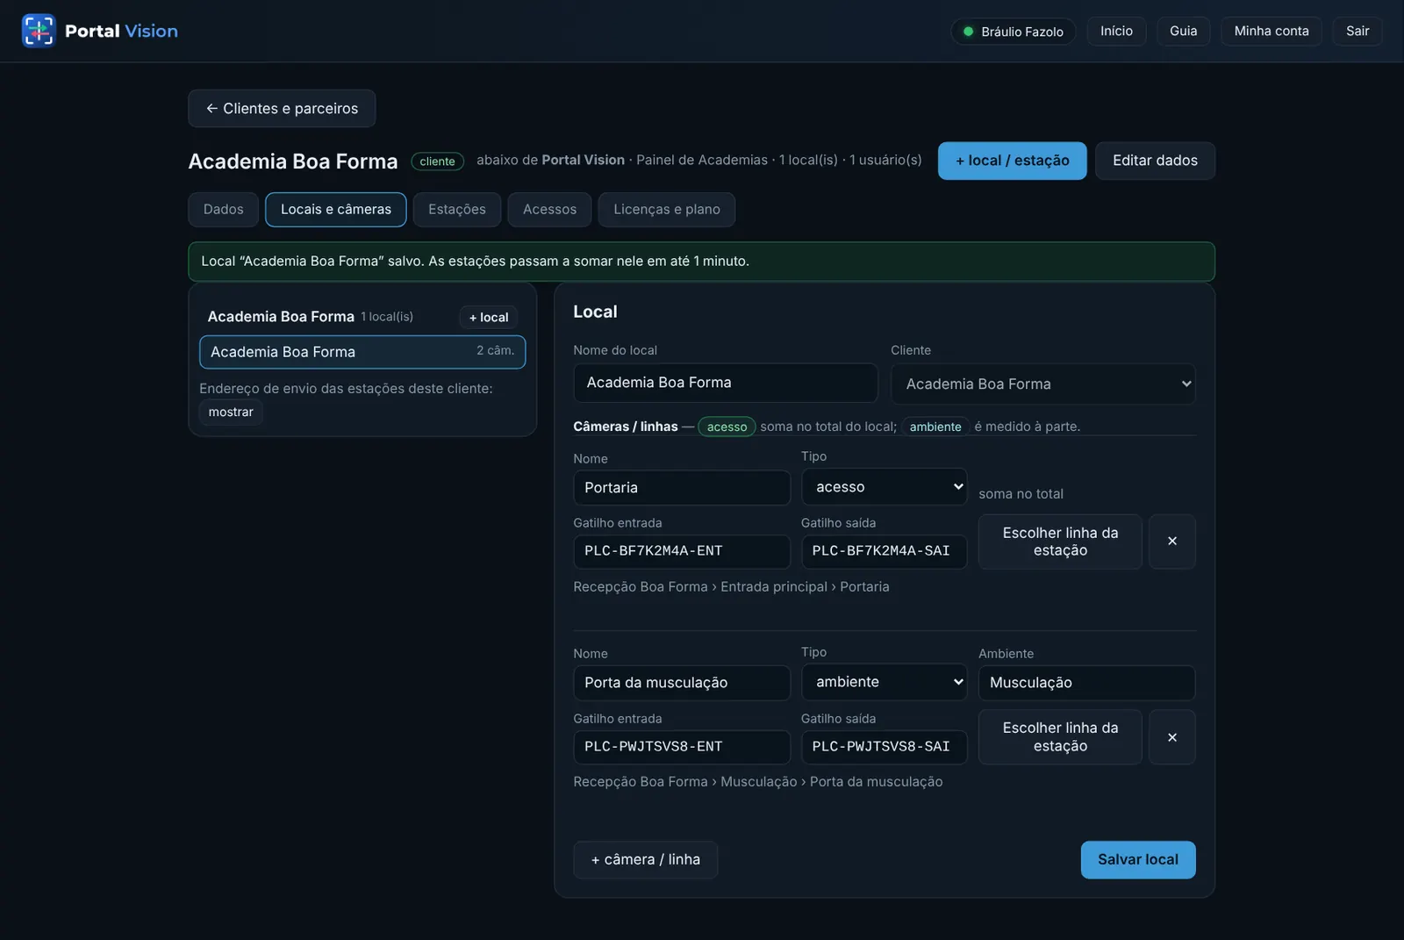
Task: Select the Locais e câmeras tab
Action: tap(336, 210)
